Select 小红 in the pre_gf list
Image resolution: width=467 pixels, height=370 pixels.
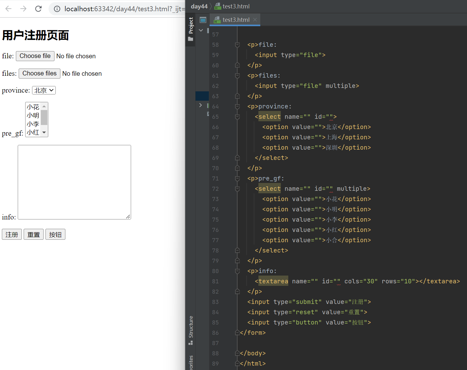[33, 132]
